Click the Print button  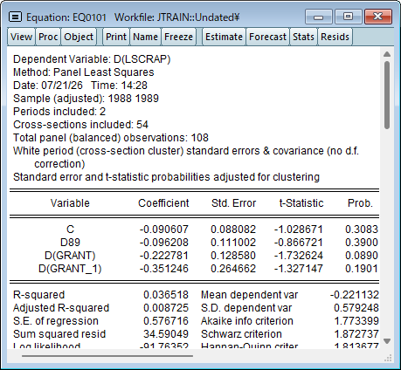116,37
